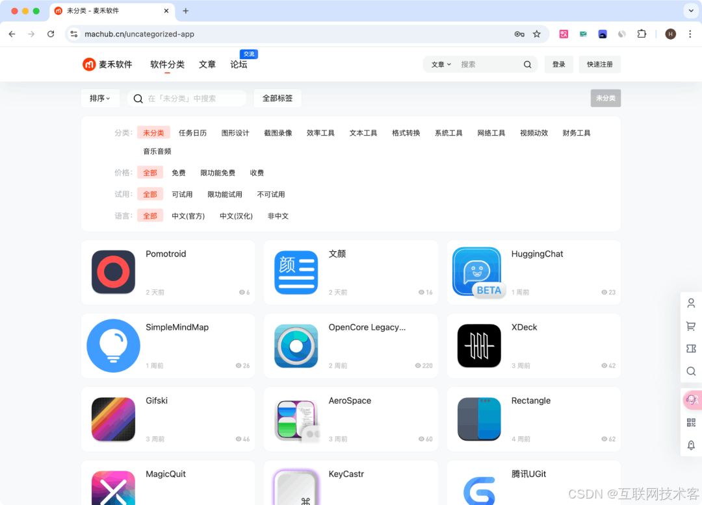Focus the header 搜索 input field
The image size is (702, 505).
click(x=489, y=64)
